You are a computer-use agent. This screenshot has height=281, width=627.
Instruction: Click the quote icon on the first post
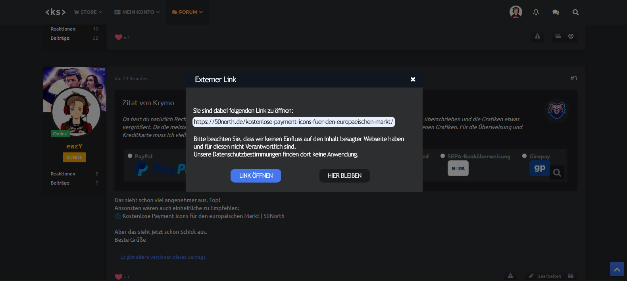coord(558,36)
